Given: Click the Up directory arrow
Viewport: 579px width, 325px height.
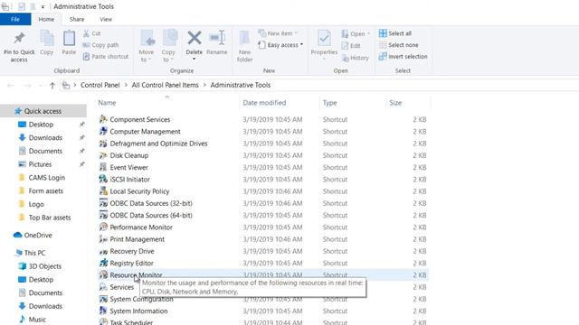Looking at the screenshot, I should coord(52,86).
